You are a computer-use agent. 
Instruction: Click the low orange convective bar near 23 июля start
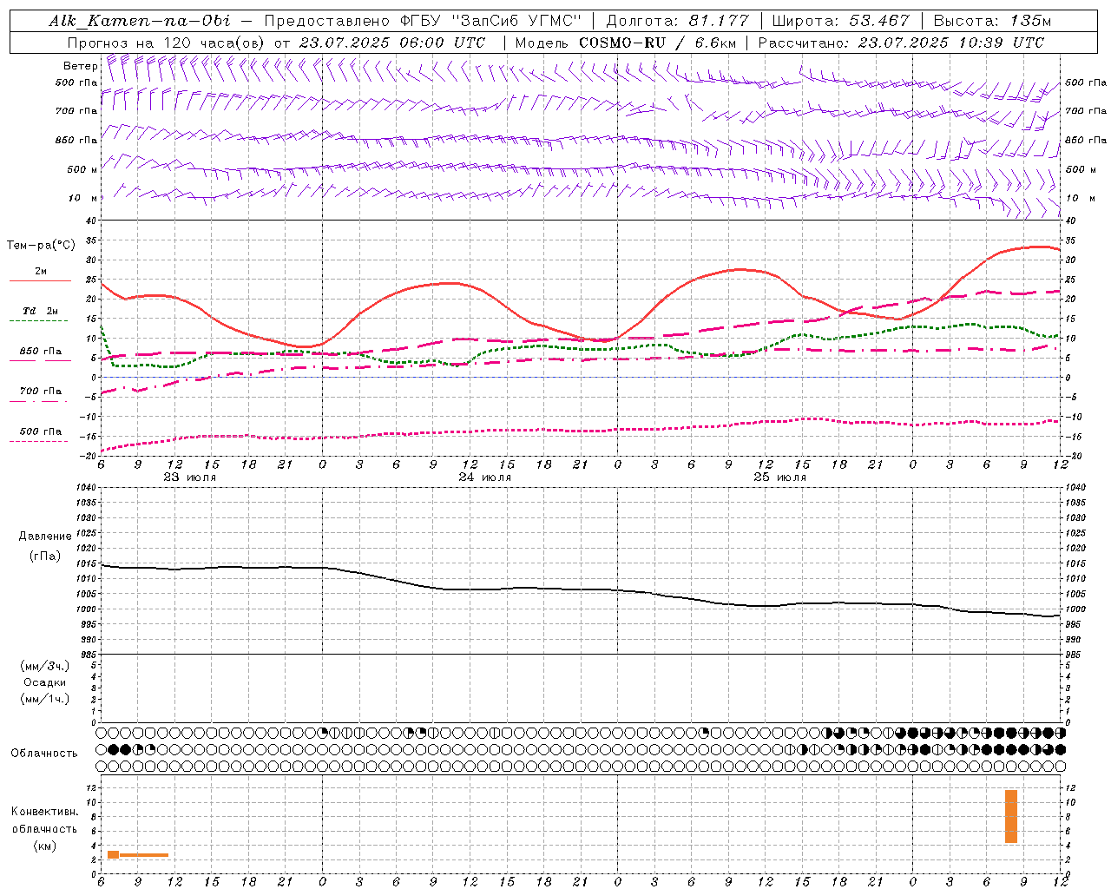point(138,855)
